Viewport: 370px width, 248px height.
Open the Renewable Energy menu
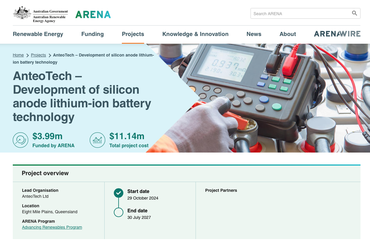(x=38, y=34)
